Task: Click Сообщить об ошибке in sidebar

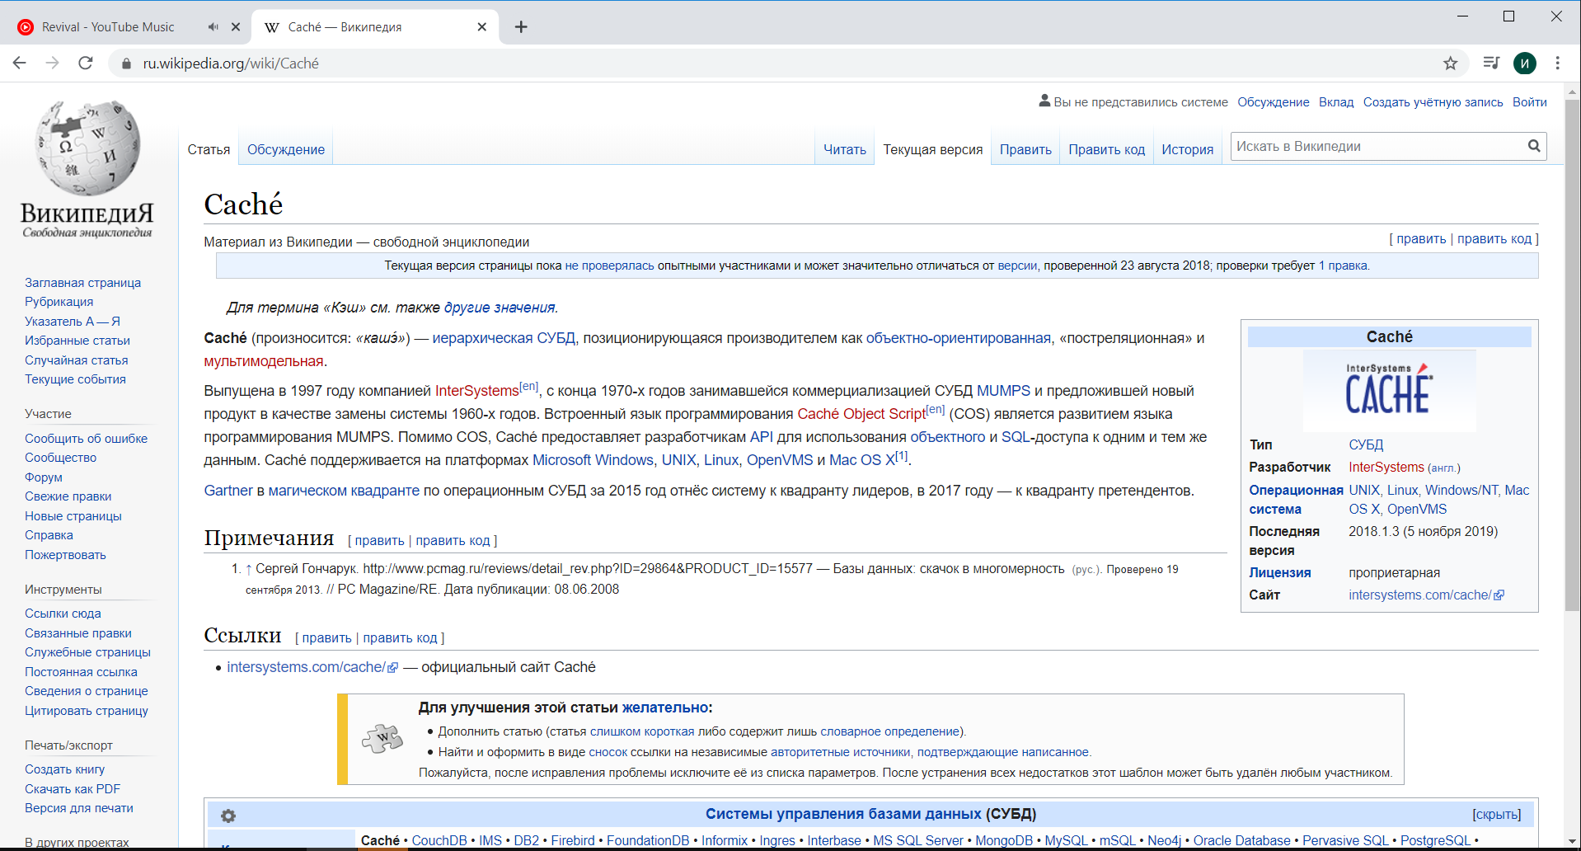Action: [x=86, y=439]
